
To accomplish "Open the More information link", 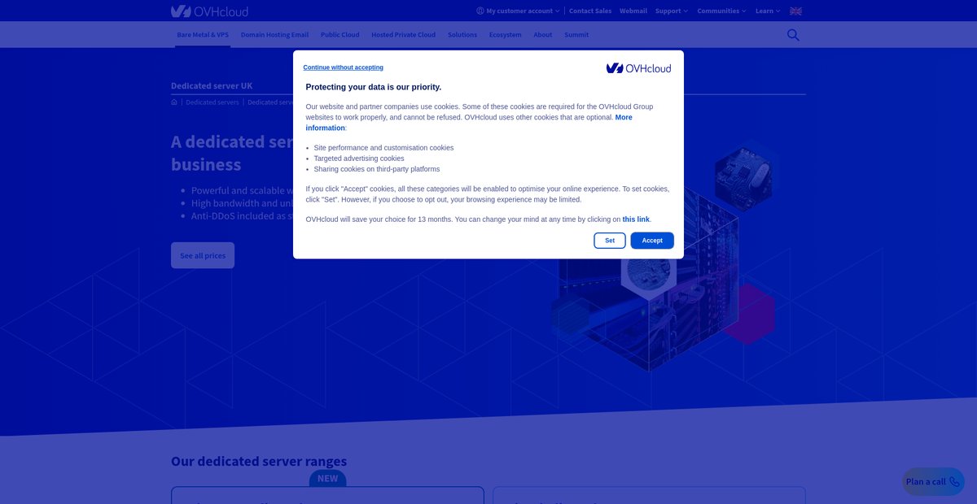I will coord(469,123).
